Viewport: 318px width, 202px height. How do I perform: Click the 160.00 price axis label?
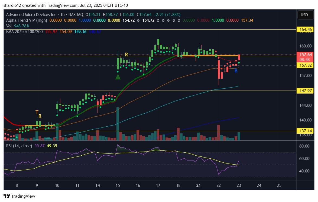[305, 46]
